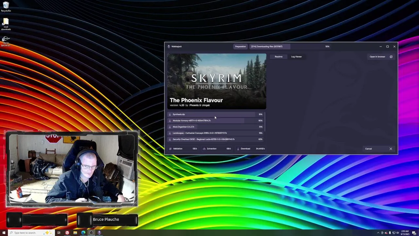
Task: Switch to the Readme tab
Action: (279, 57)
